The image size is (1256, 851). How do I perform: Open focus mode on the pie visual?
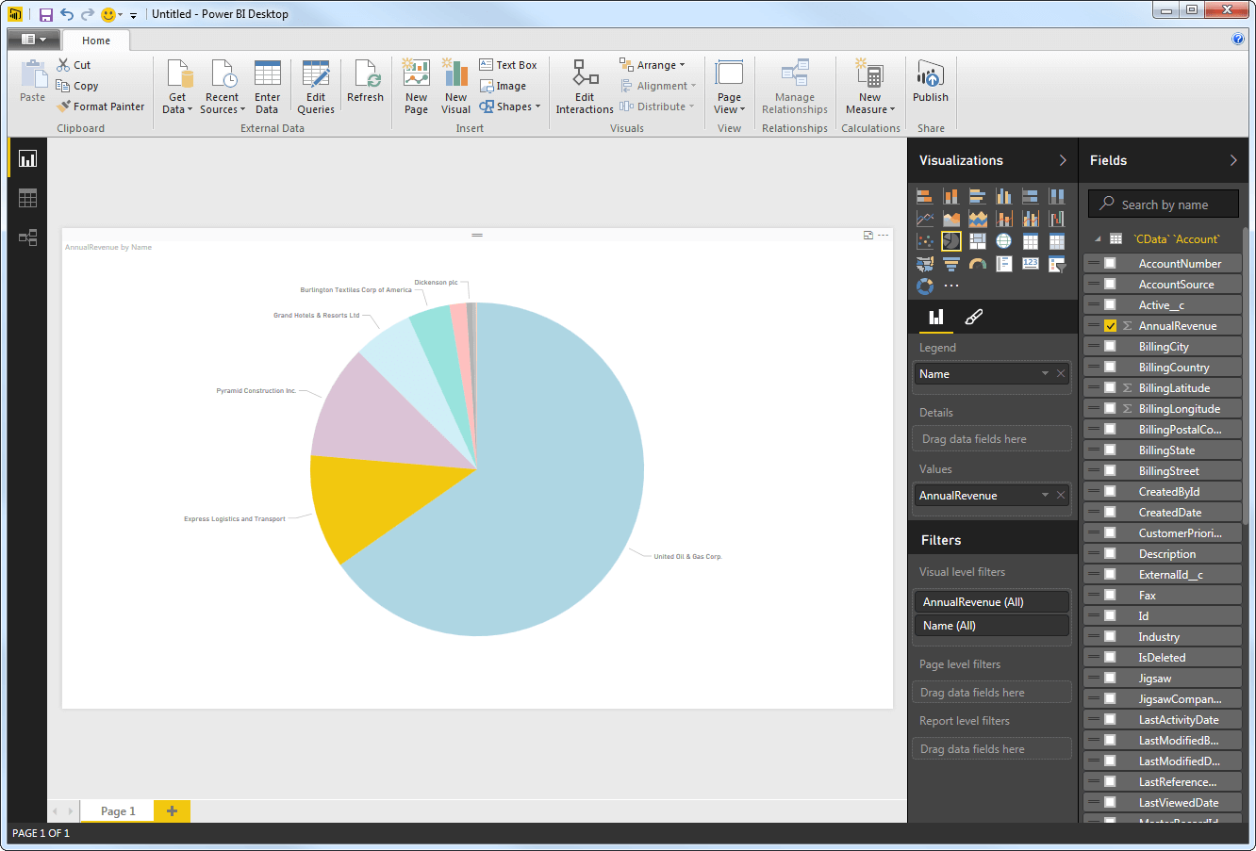click(868, 235)
